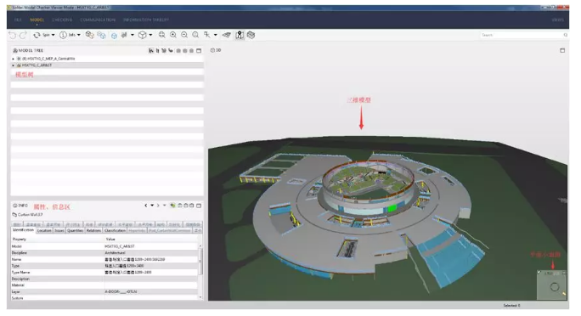Switch to the Quantities tab
Image resolution: width=581 pixels, height=316 pixels.
(x=76, y=230)
